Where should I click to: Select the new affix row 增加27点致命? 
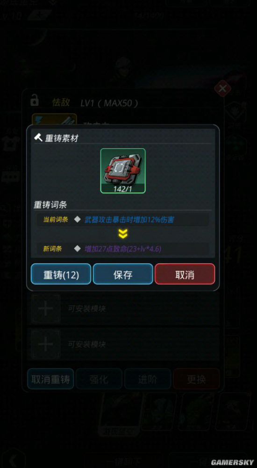123,249
